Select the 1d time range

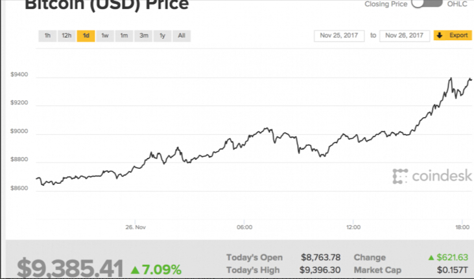point(86,36)
